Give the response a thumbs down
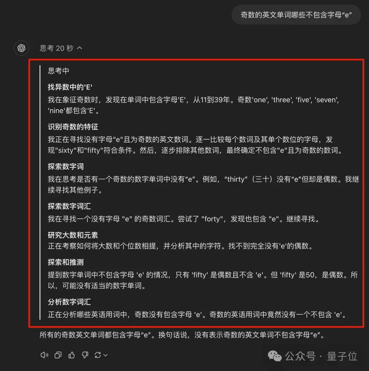This screenshot has width=369, height=371. click(85, 355)
